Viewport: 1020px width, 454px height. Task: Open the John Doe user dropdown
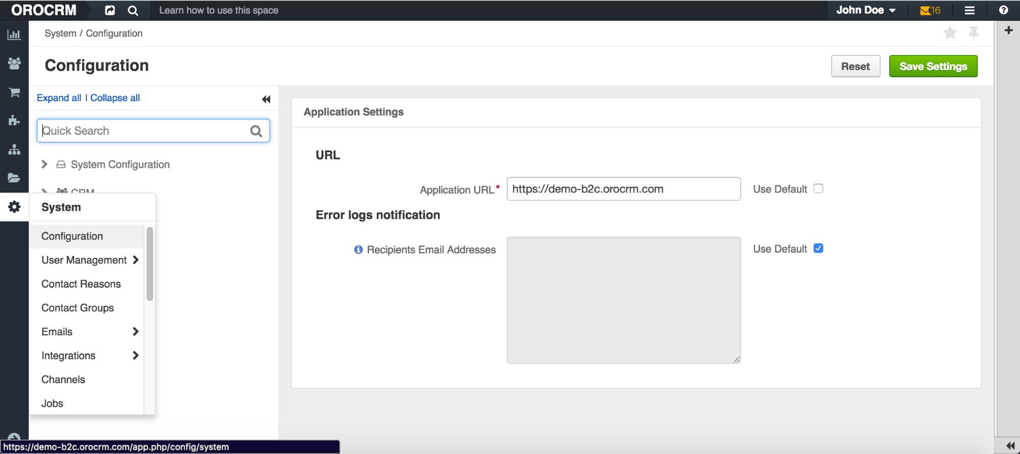(x=866, y=10)
